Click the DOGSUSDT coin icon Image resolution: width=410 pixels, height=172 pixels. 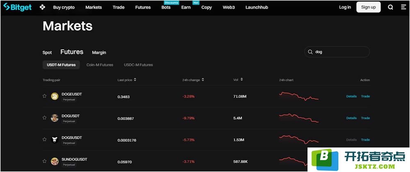pos(55,140)
